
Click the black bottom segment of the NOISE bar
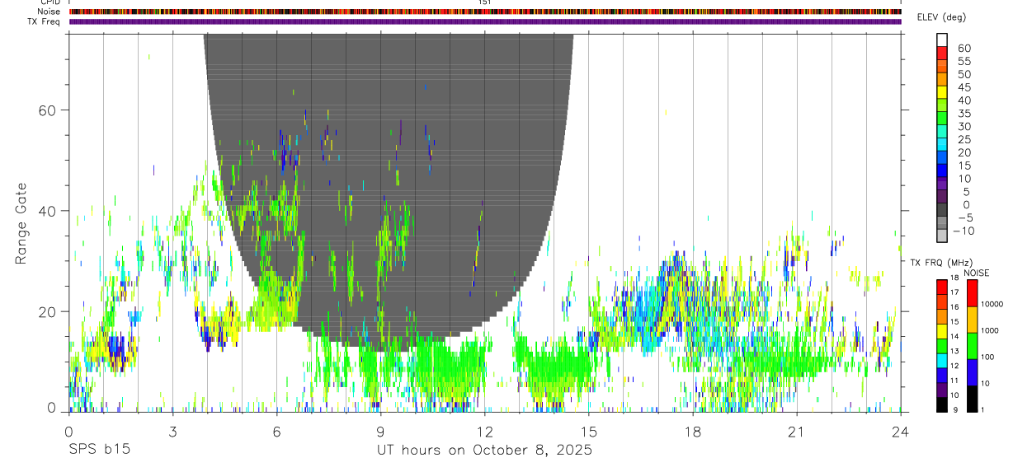(x=971, y=399)
